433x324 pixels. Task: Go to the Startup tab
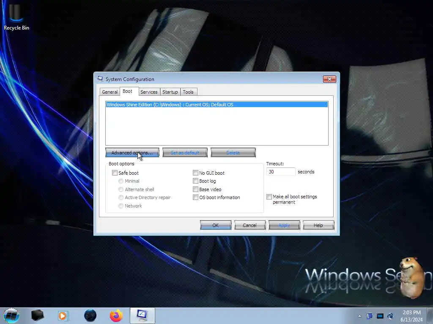(x=170, y=92)
